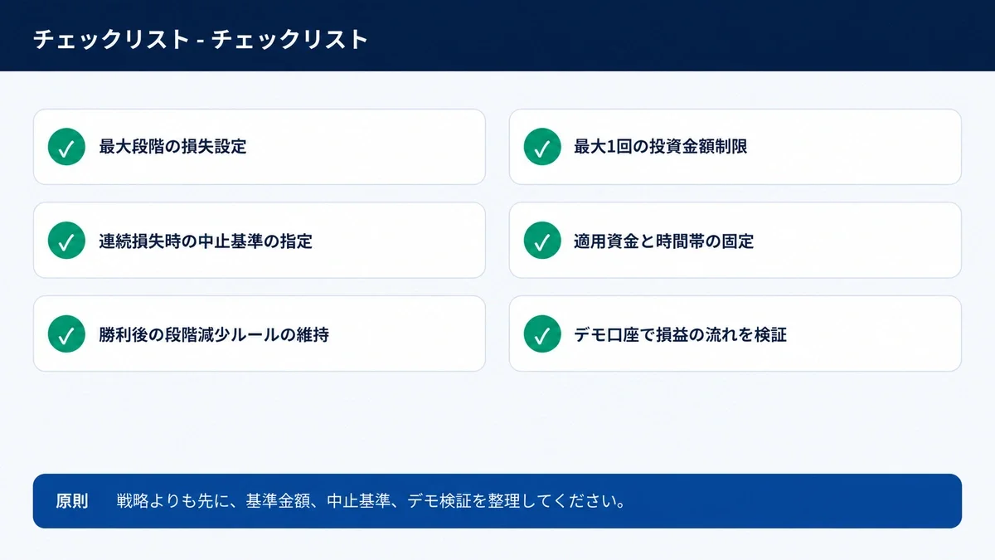Select the 最大段階の損失設定 text label
This screenshot has width=995, height=560.
coord(172,147)
